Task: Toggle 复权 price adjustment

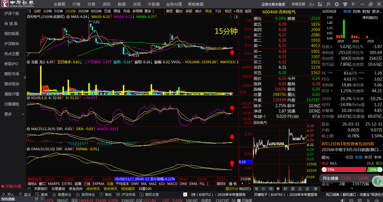Action: click(169, 11)
